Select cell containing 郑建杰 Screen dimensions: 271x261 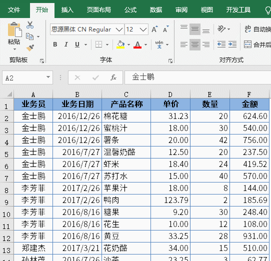(x=33, y=248)
